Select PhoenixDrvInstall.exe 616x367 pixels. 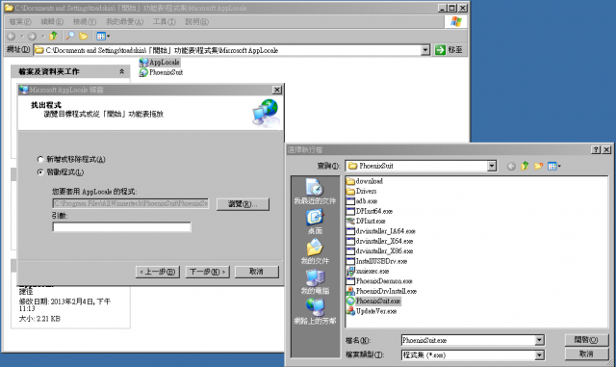[x=381, y=291]
